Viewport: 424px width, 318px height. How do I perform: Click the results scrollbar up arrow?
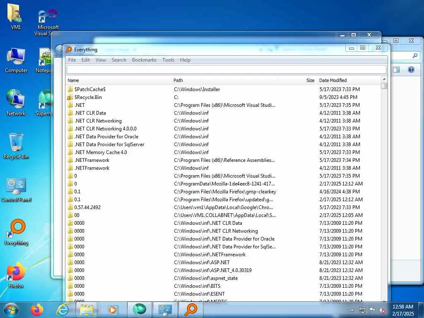pos(384,79)
